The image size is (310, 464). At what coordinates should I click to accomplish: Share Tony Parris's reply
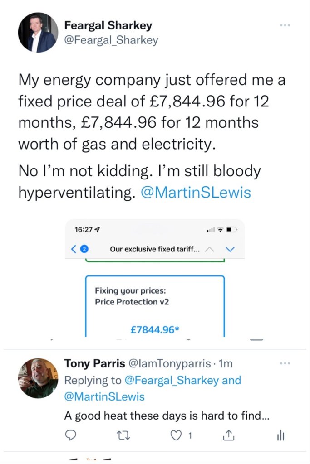point(229,436)
